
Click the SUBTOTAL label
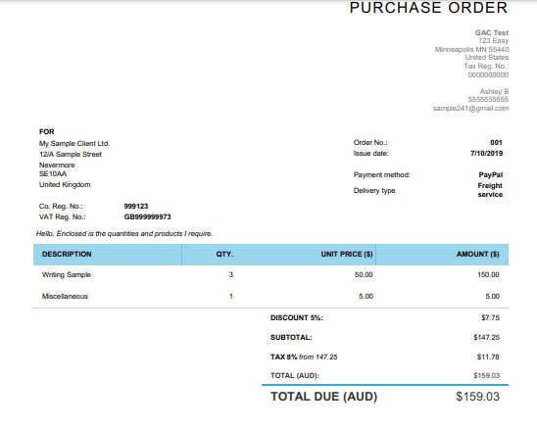click(291, 337)
